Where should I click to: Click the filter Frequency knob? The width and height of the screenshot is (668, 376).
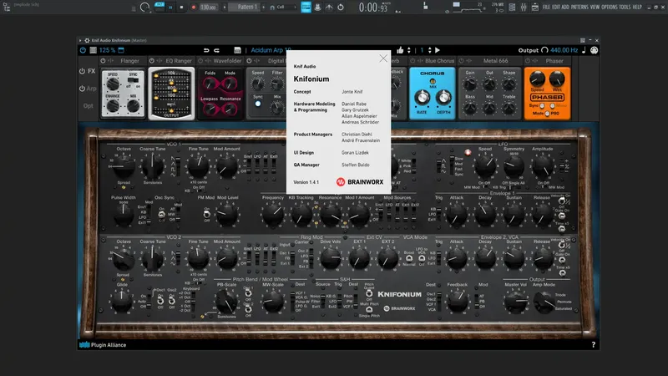[273, 214]
